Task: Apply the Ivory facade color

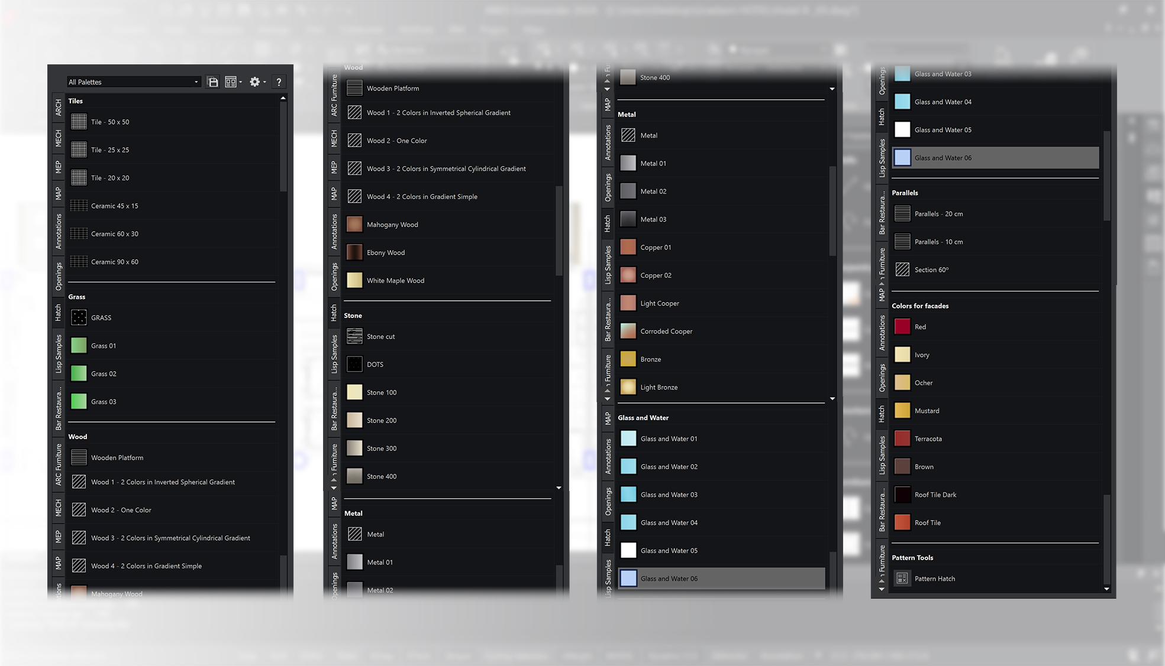Action: pos(996,355)
